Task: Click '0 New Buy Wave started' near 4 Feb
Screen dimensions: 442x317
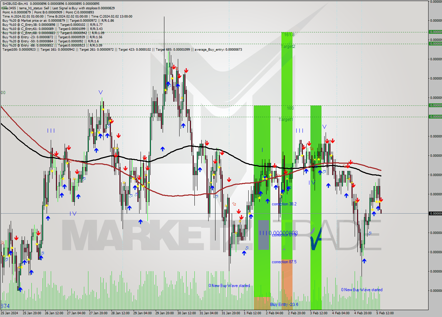Action: coord(362,290)
